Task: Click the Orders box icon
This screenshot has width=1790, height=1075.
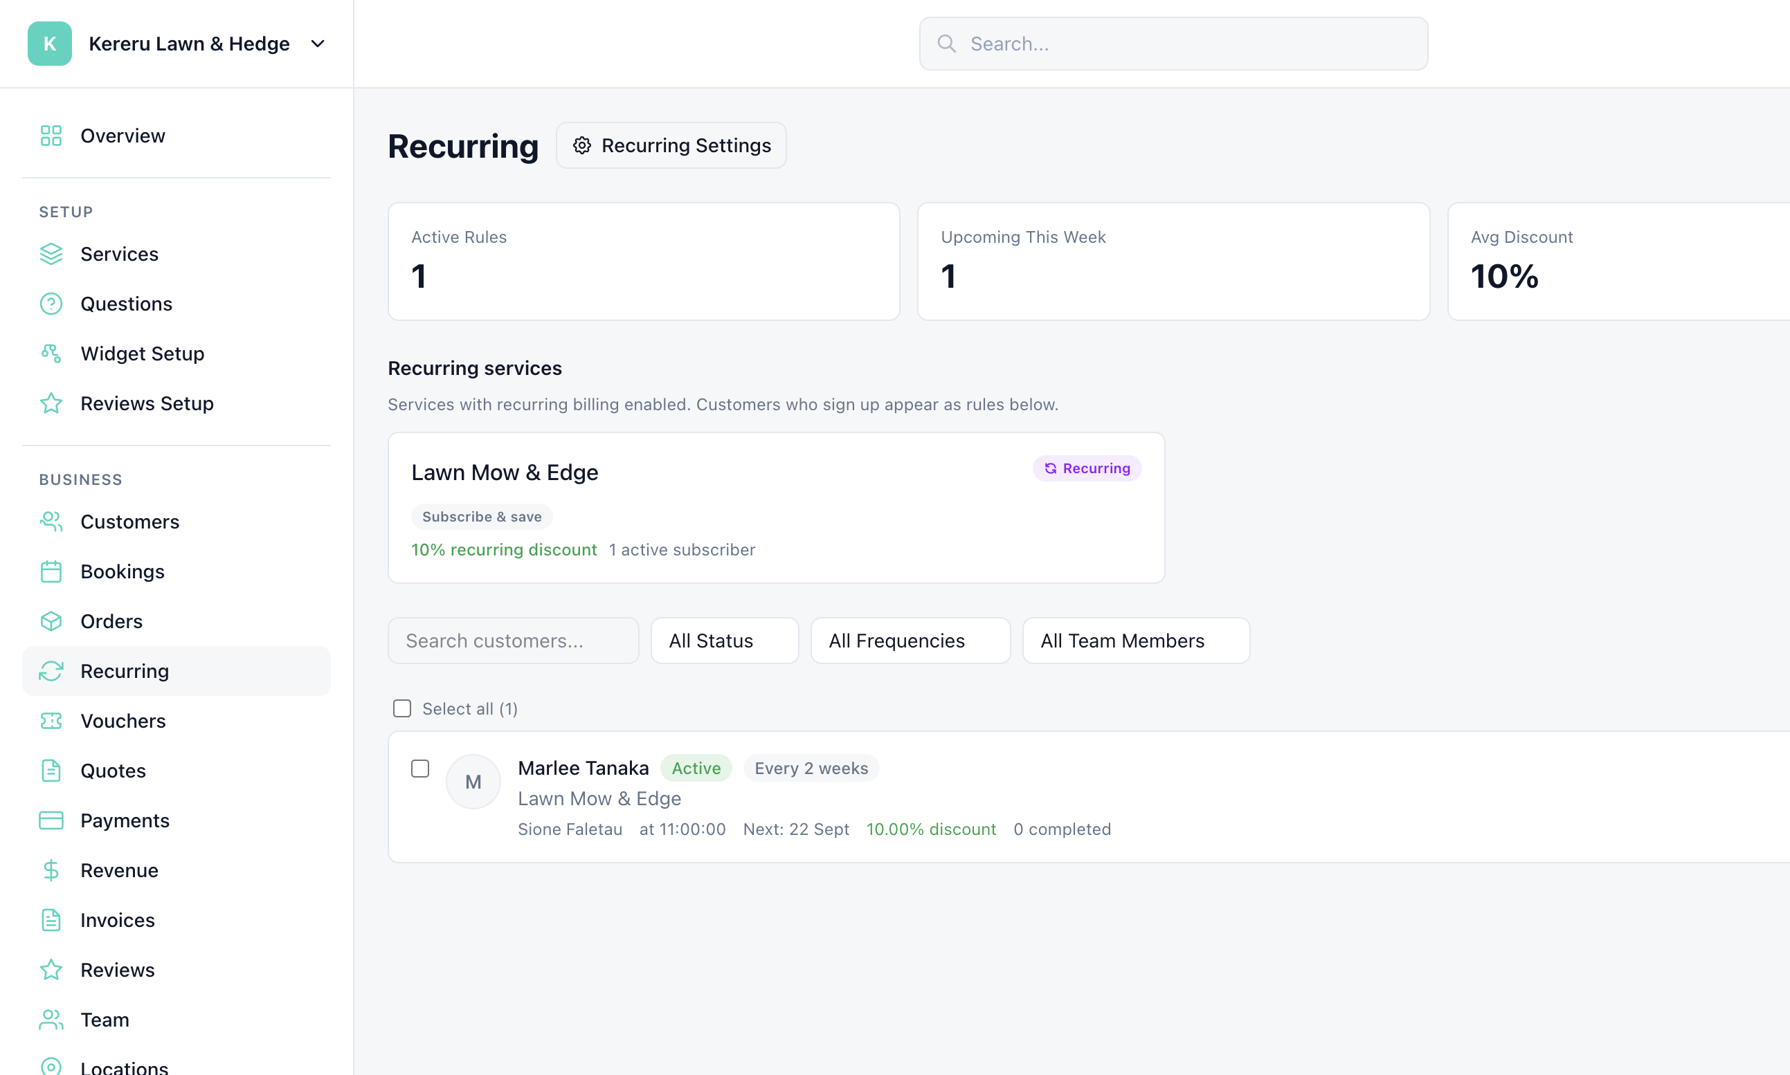Action: pos(51,621)
